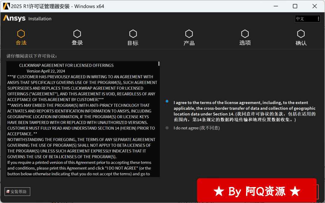Click the Ansys logo in the header
325x203 pixels.
pyautogui.click(x=14, y=18)
